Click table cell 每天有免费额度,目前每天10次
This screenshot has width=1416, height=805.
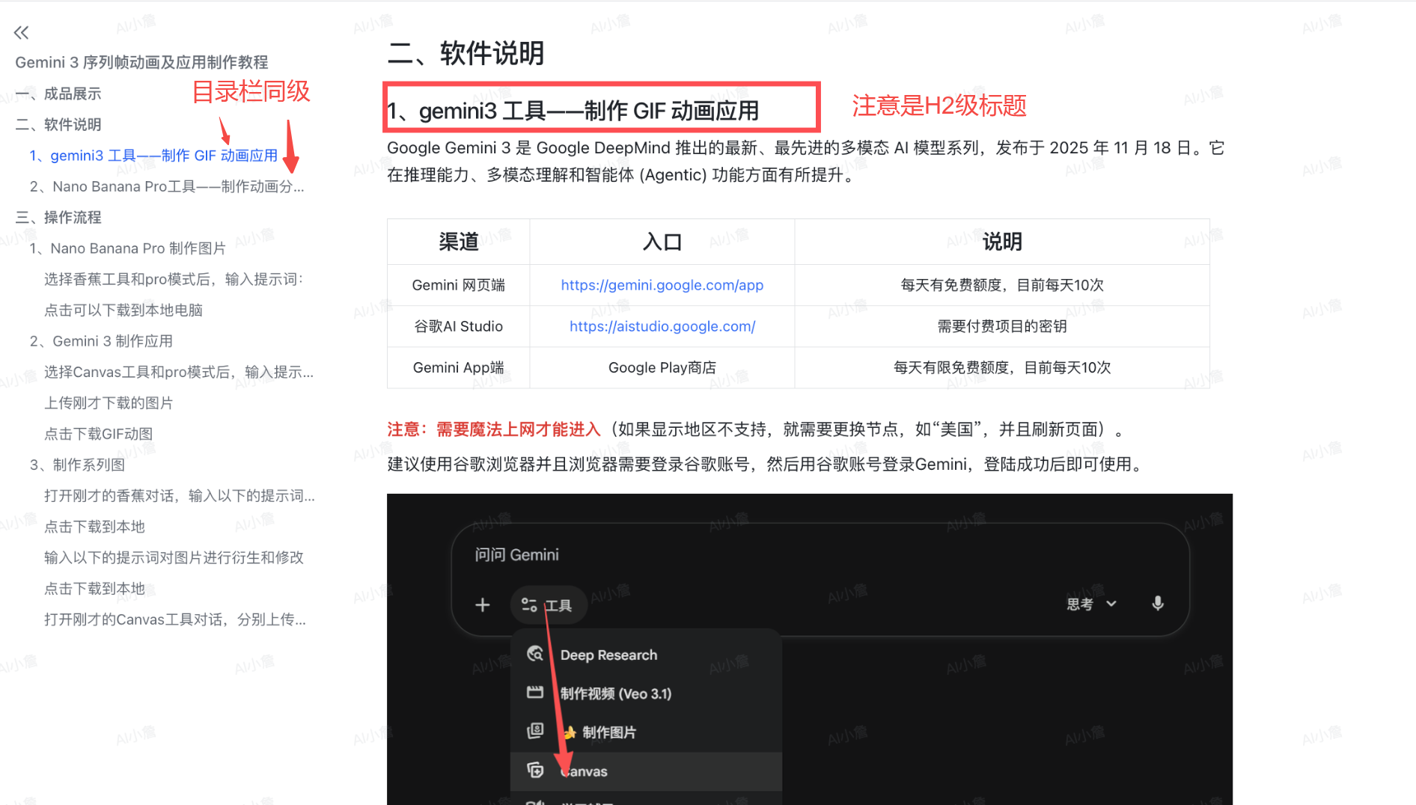(x=1002, y=285)
